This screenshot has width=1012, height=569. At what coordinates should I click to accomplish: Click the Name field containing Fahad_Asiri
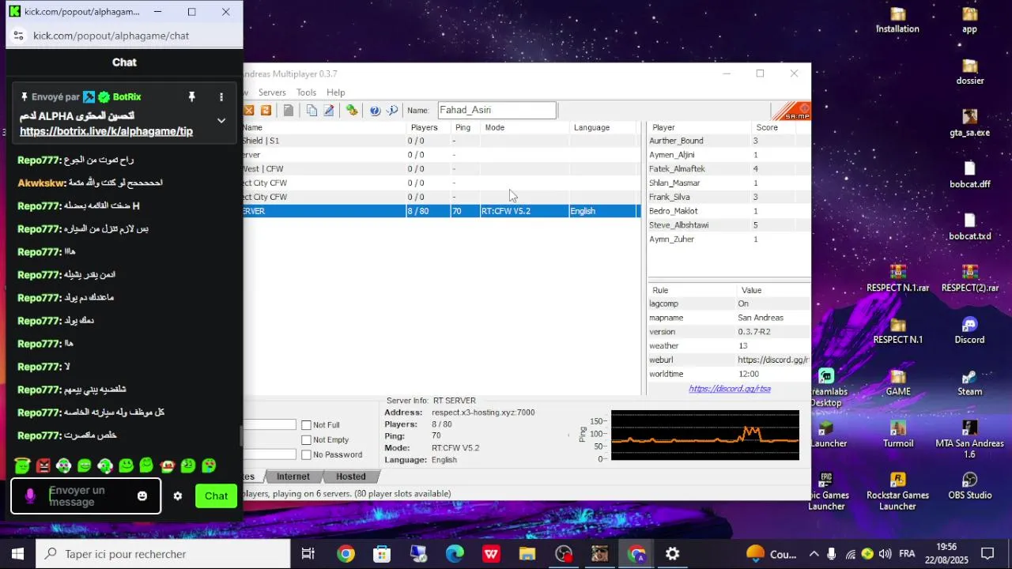[497, 111]
